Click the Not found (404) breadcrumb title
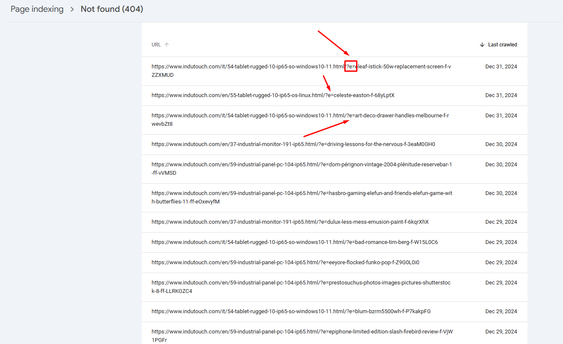 [x=112, y=9]
